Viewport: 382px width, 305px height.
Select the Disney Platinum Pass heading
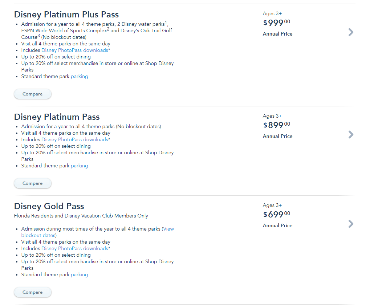pos(57,117)
